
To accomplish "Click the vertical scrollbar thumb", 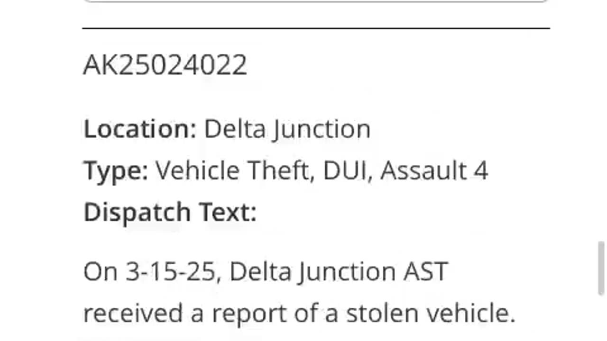I will pyautogui.click(x=601, y=268).
